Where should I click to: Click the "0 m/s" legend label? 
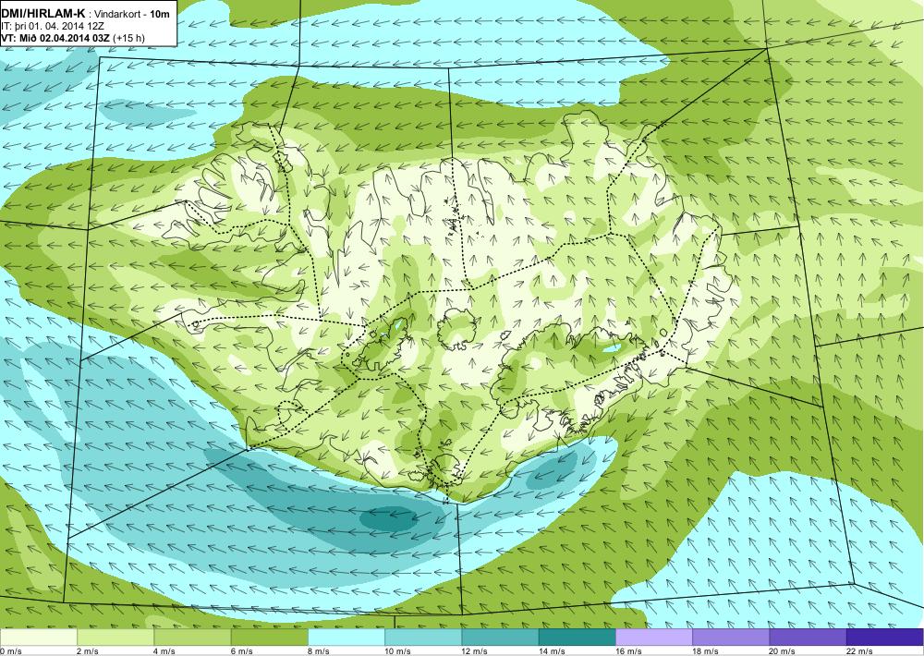[x=10, y=650]
